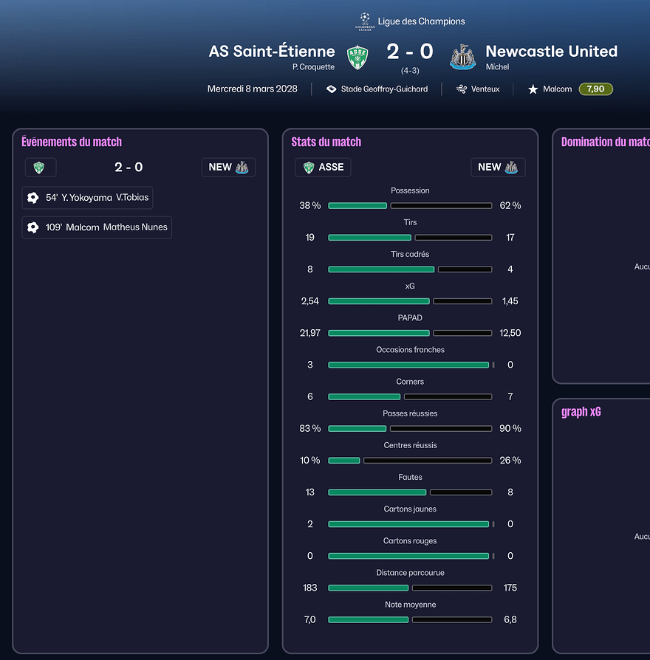Open the Newcastle United team name link
The image size is (650, 660).
tap(551, 52)
